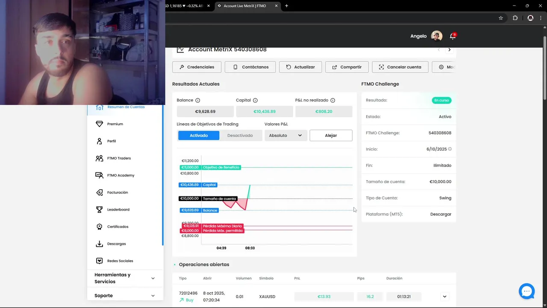Expand Herramientas y Servicios section
This screenshot has height=308, width=547.
(125, 278)
